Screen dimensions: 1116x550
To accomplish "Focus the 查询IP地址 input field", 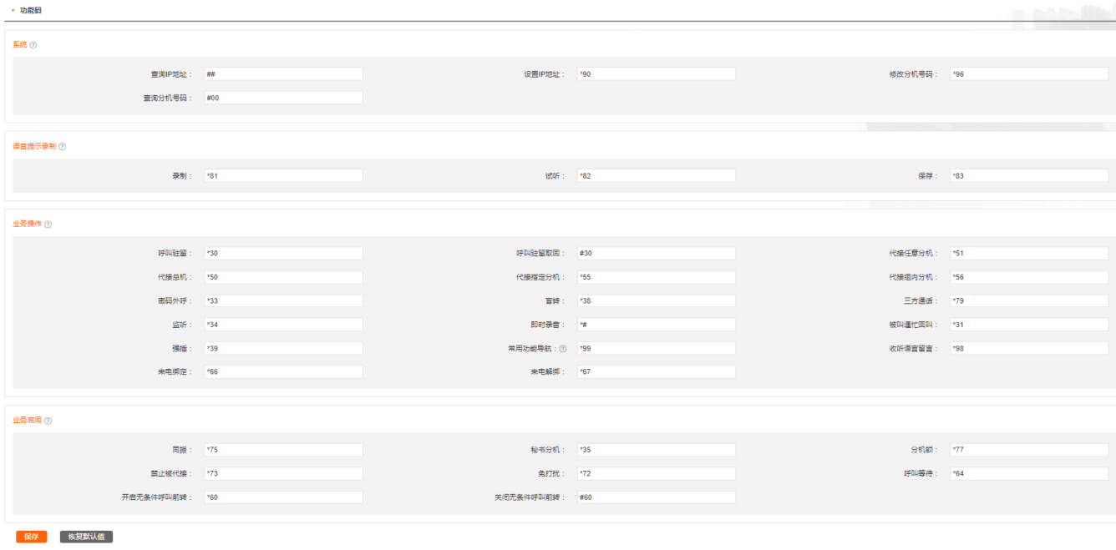I will [283, 74].
